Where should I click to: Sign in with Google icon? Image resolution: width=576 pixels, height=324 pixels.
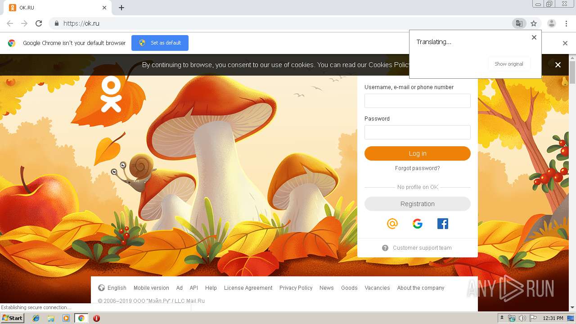(418, 224)
